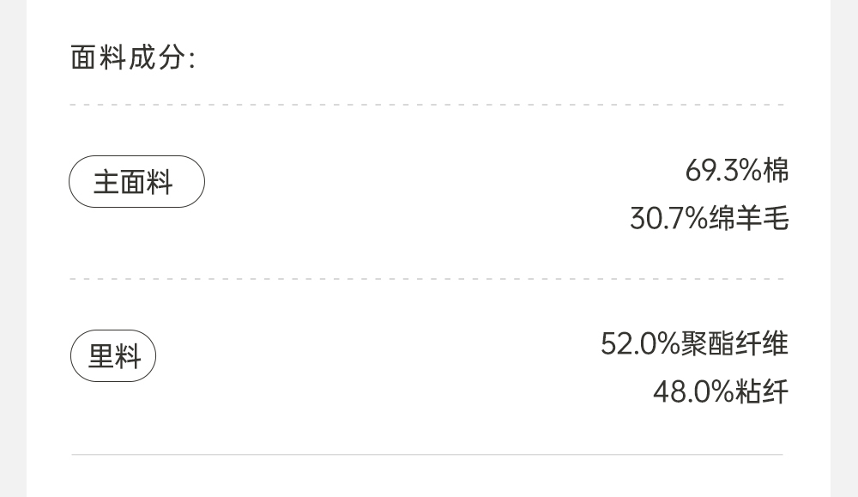
Task: Click the "粘纤" material name
Action: pos(762,392)
